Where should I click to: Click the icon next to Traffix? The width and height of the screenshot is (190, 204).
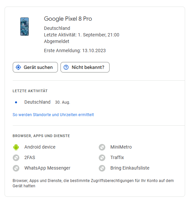[102, 158]
